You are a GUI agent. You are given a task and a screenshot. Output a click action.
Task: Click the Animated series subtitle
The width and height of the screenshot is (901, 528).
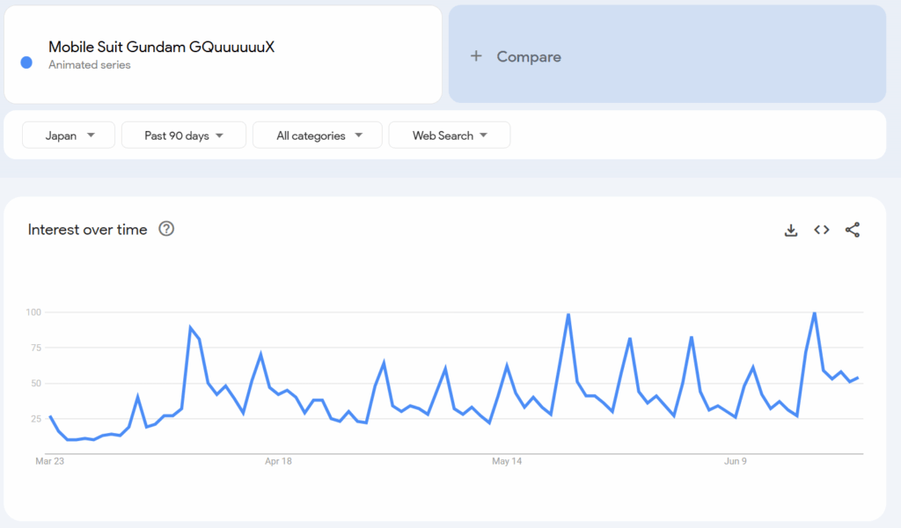tap(90, 65)
